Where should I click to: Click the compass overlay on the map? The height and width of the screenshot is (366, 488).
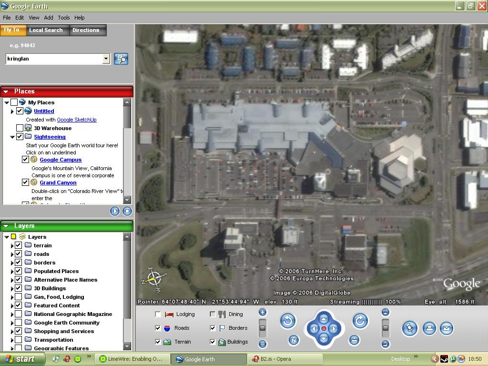[154, 279]
